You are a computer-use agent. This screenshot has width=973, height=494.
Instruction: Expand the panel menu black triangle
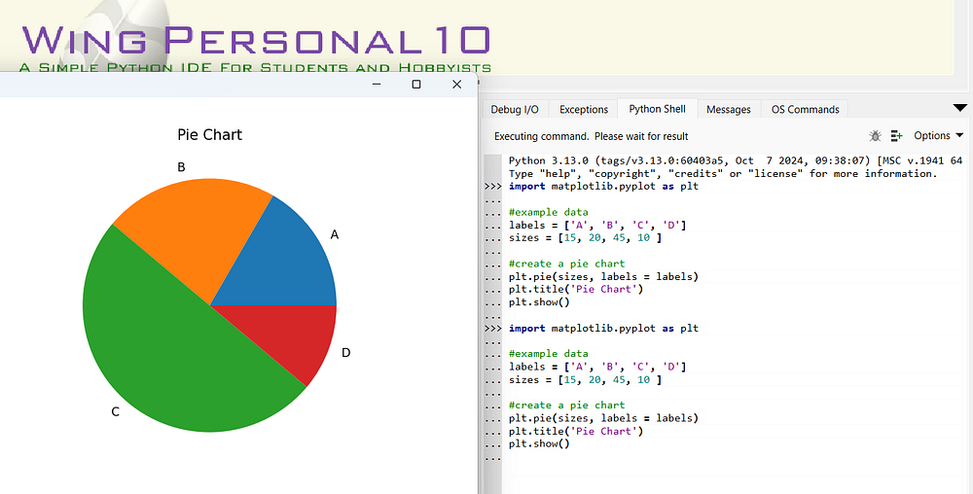tap(959, 108)
